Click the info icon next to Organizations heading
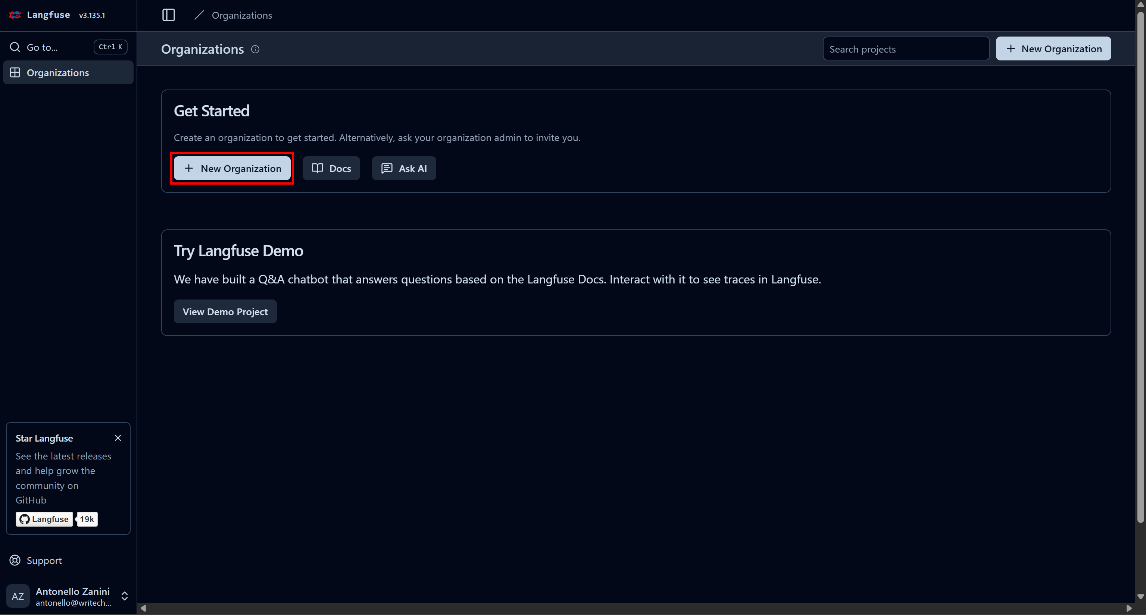 pyautogui.click(x=255, y=49)
